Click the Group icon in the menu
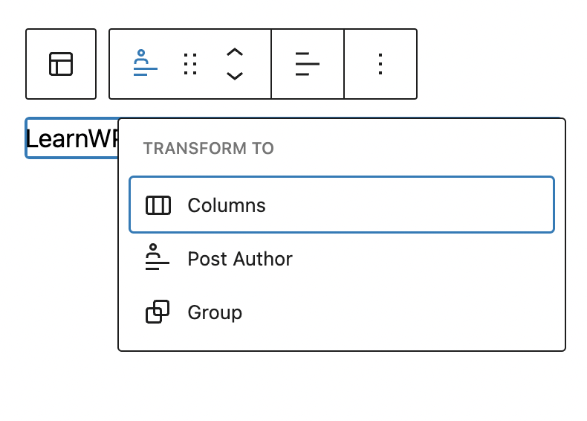This screenshot has width=587, height=421. [x=158, y=312]
